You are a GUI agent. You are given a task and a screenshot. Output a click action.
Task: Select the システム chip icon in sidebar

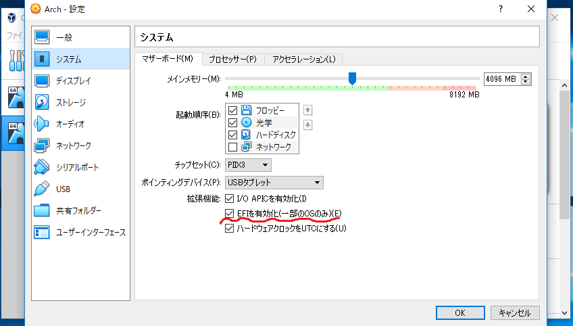42,59
